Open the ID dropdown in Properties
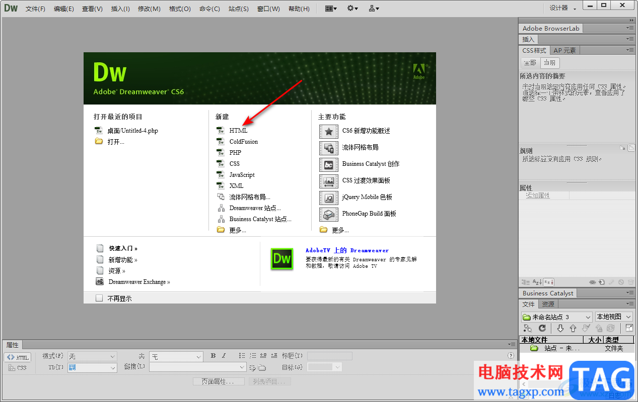The width and height of the screenshot is (638, 402). pyautogui.click(x=92, y=368)
